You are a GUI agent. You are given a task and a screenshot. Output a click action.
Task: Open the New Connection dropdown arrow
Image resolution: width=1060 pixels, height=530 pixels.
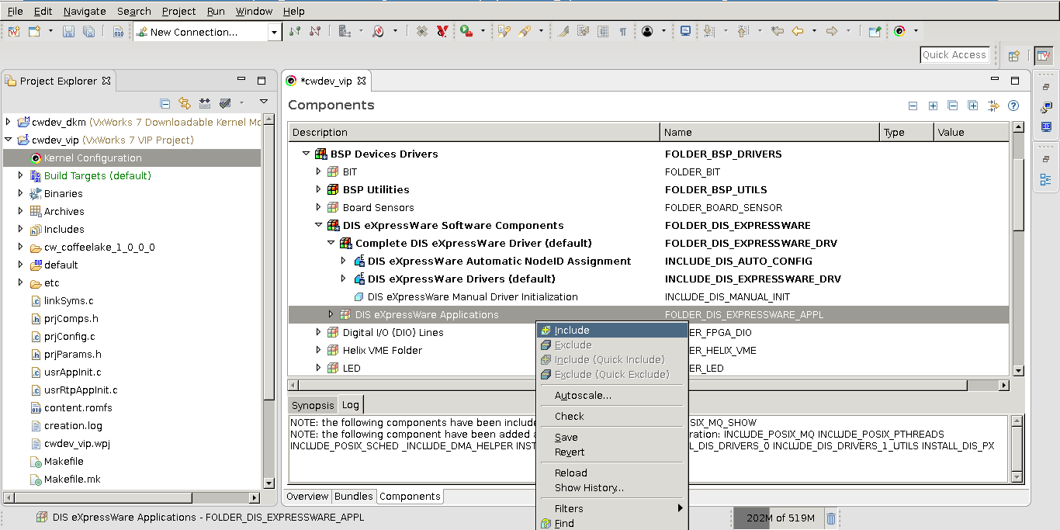[274, 32]
